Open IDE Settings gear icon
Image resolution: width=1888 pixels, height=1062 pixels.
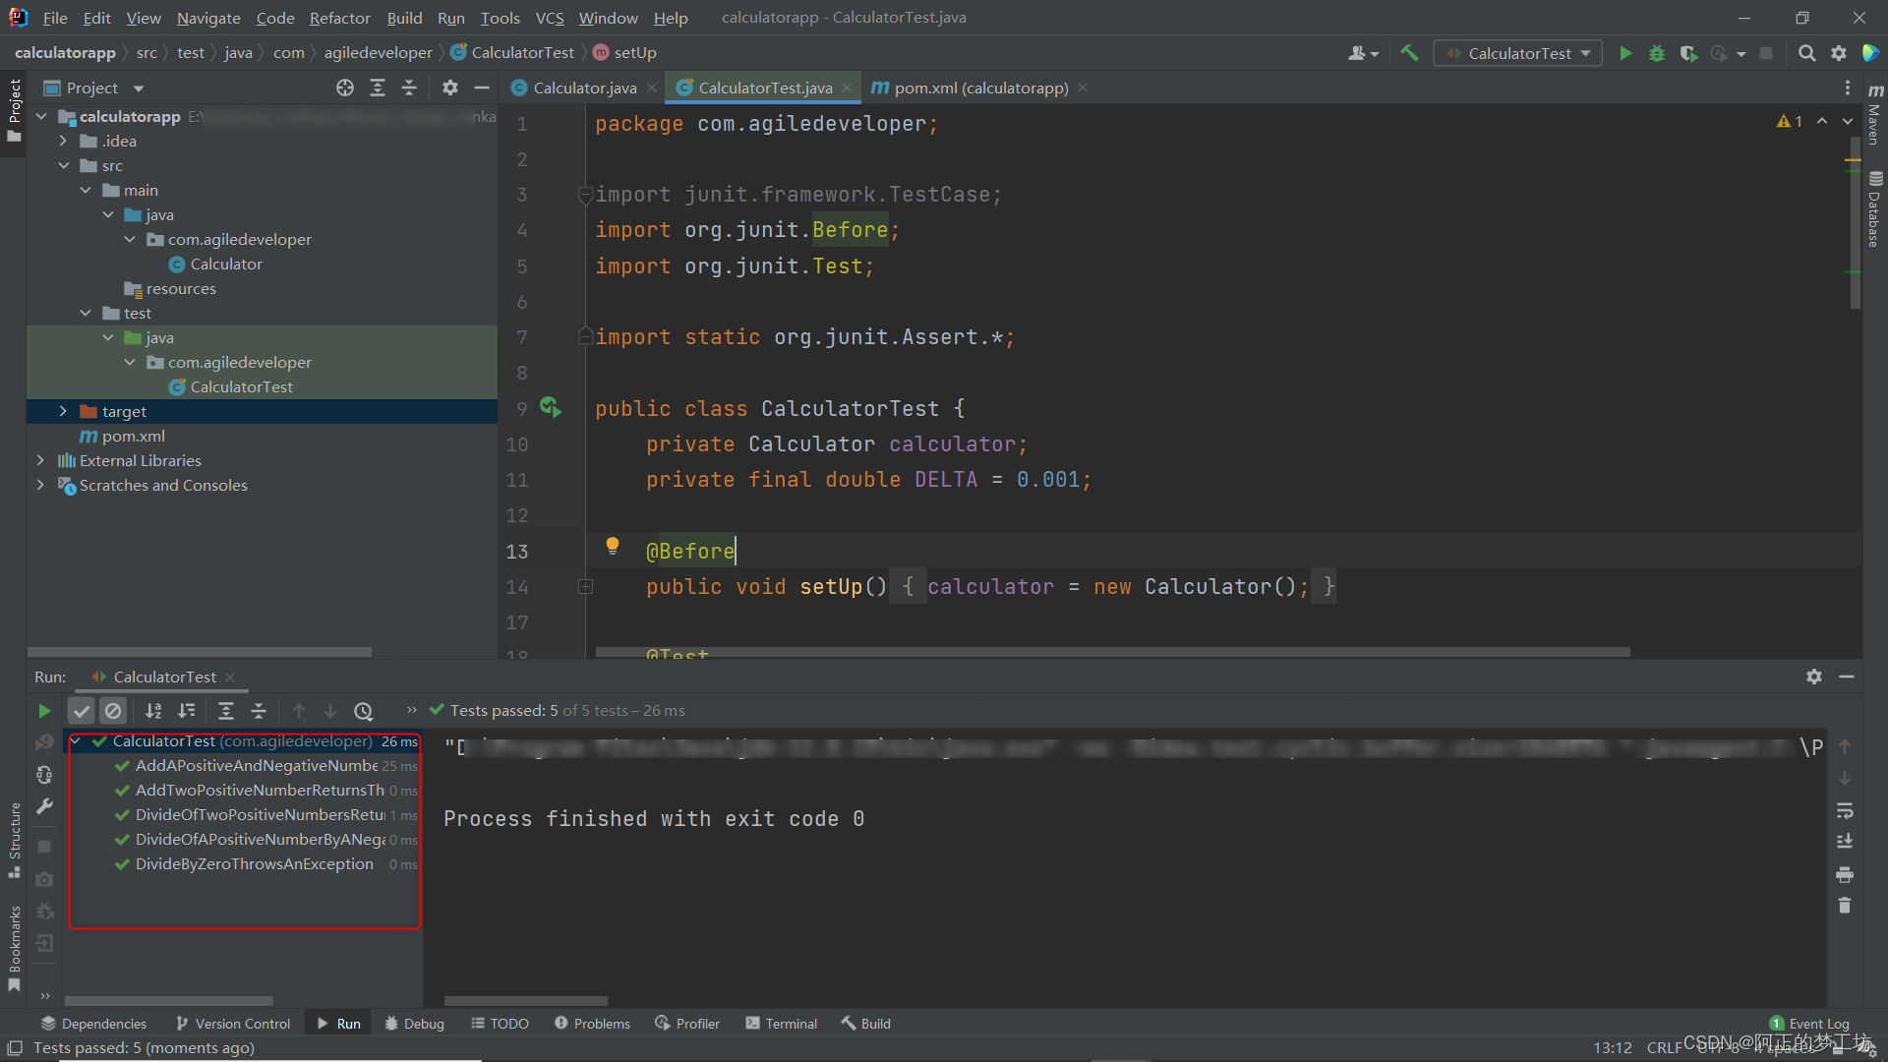tap(1840, 53)
